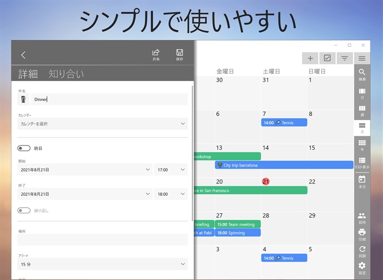The width and height of the screenshot is (383, 280).
Task: Open the 15:00 Team meeting event
Action: [x=238, y=224]
